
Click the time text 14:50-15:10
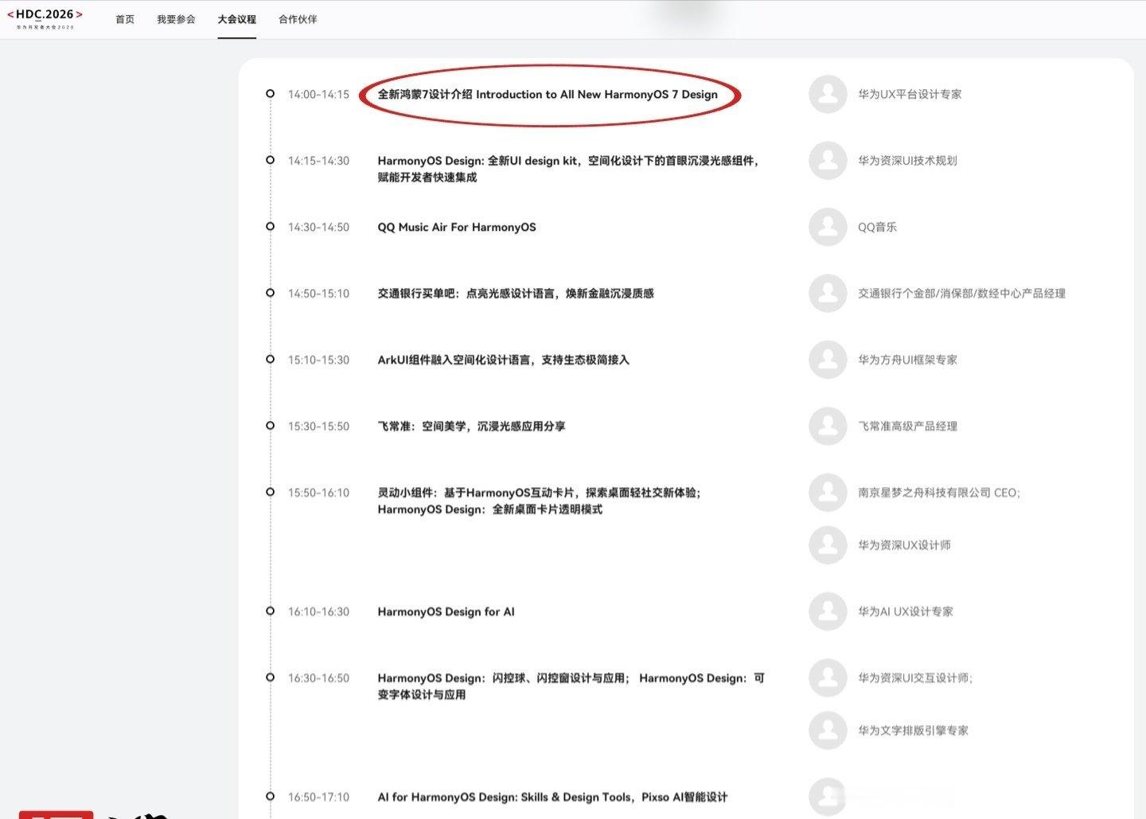(x=318, y=294)
